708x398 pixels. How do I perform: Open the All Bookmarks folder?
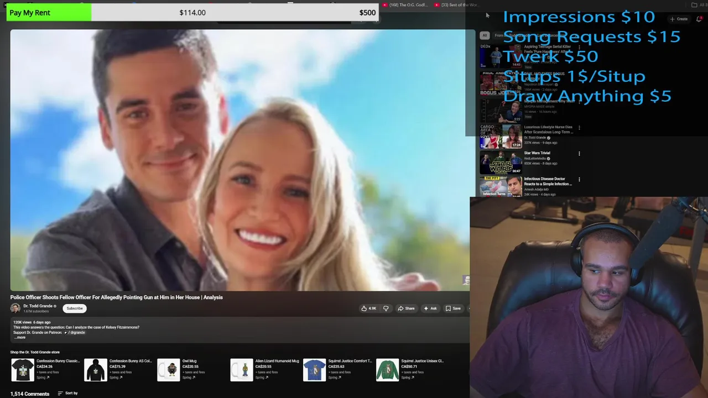tap(699, 5)
